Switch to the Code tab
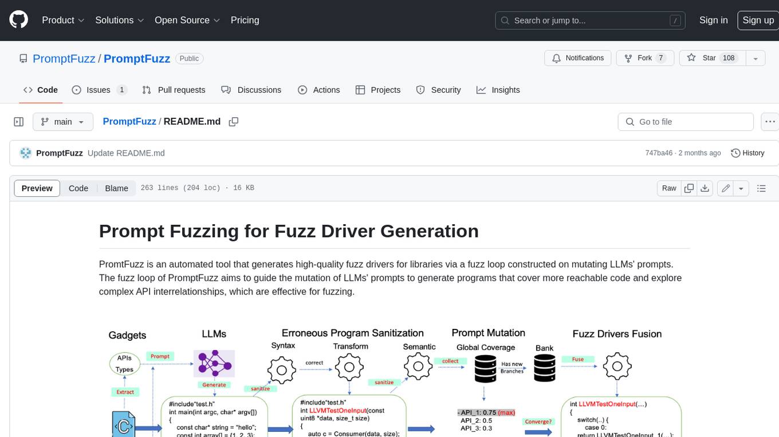Image resolution: width=779 pixels, height=437 pixels. click(x=41, y=90)
